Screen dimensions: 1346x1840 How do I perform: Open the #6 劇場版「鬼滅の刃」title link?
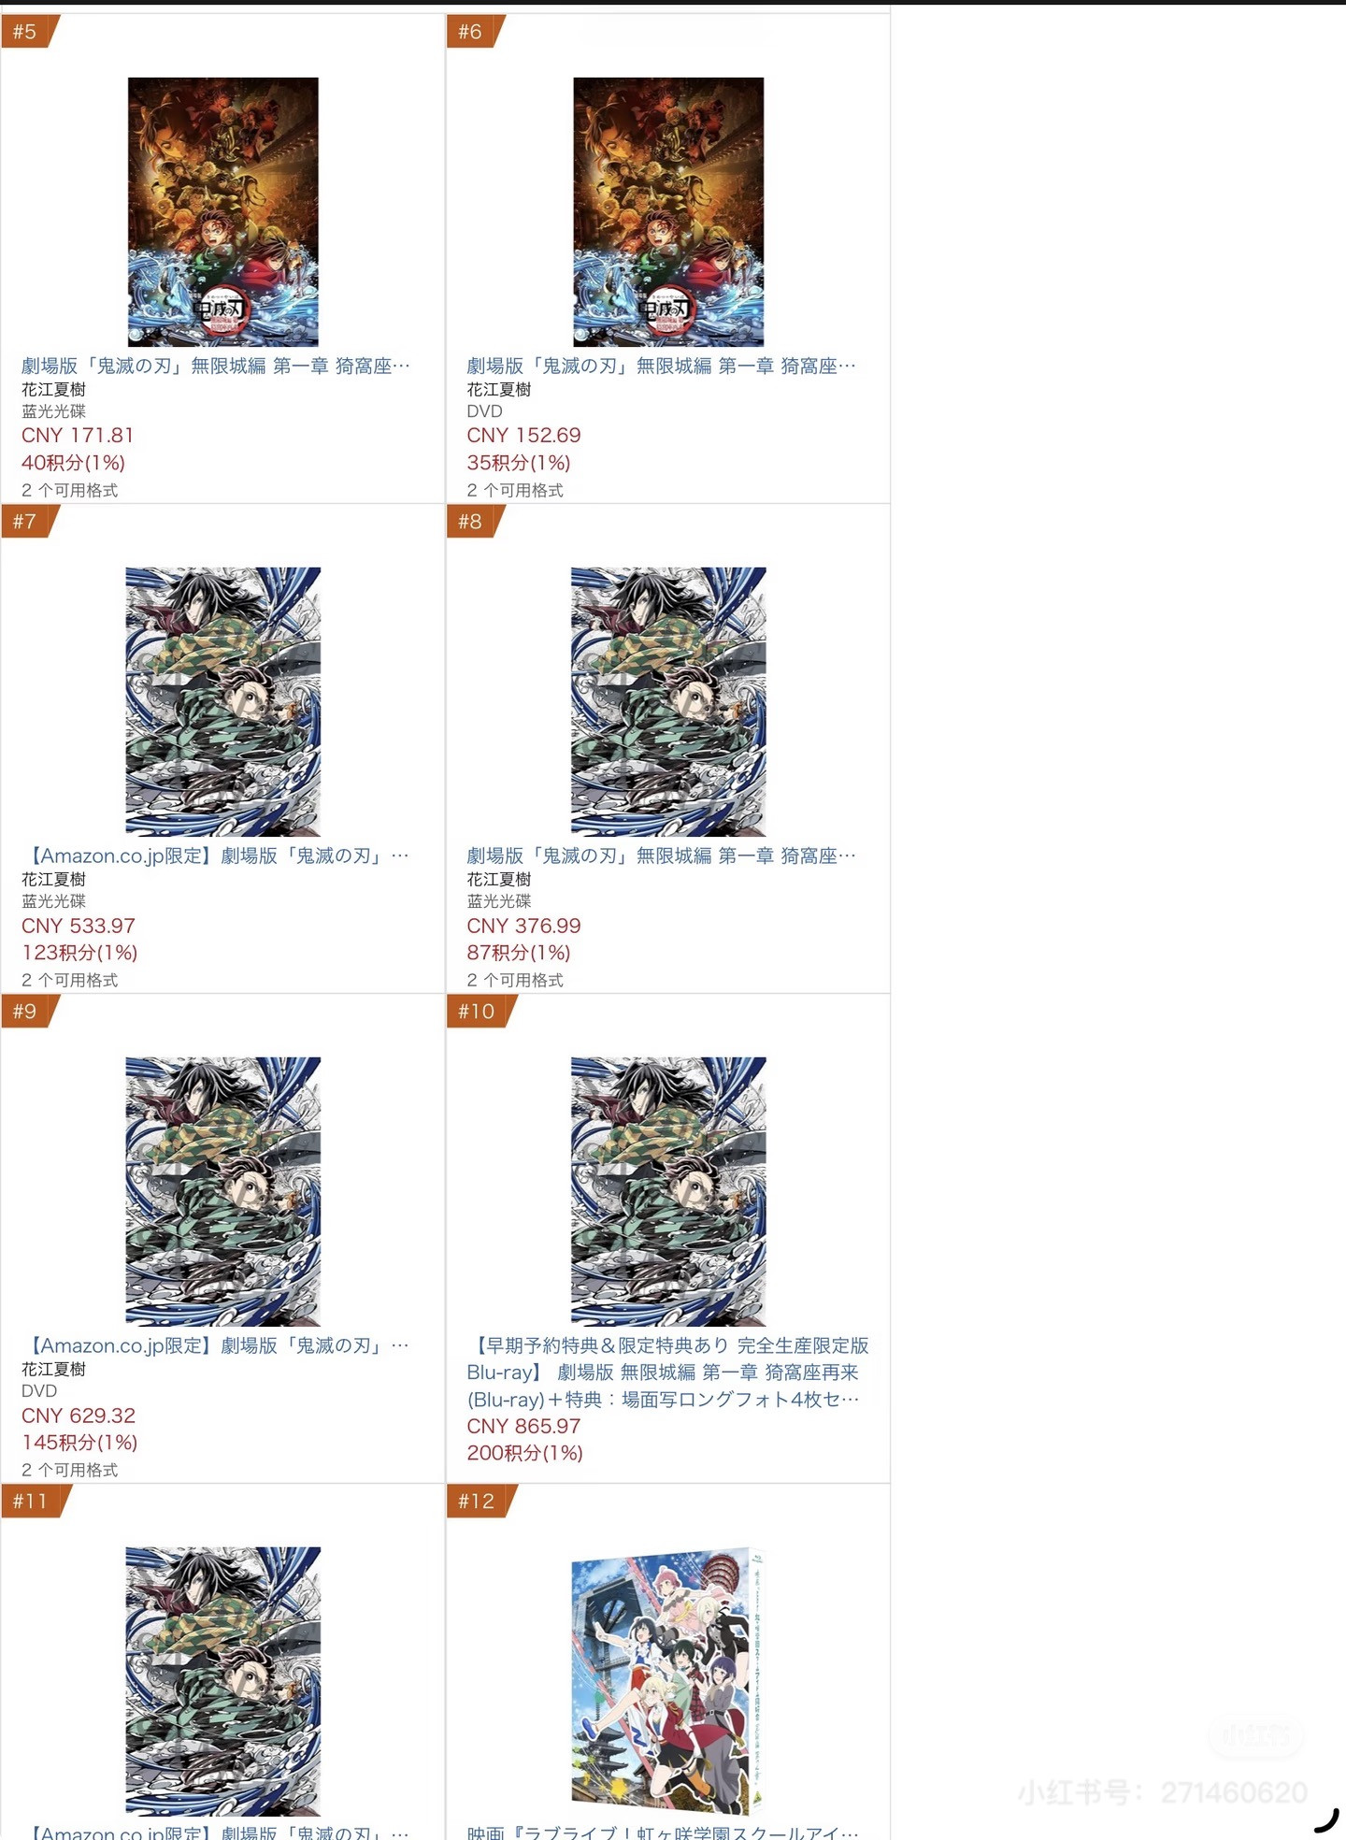(x=661, y=366)
